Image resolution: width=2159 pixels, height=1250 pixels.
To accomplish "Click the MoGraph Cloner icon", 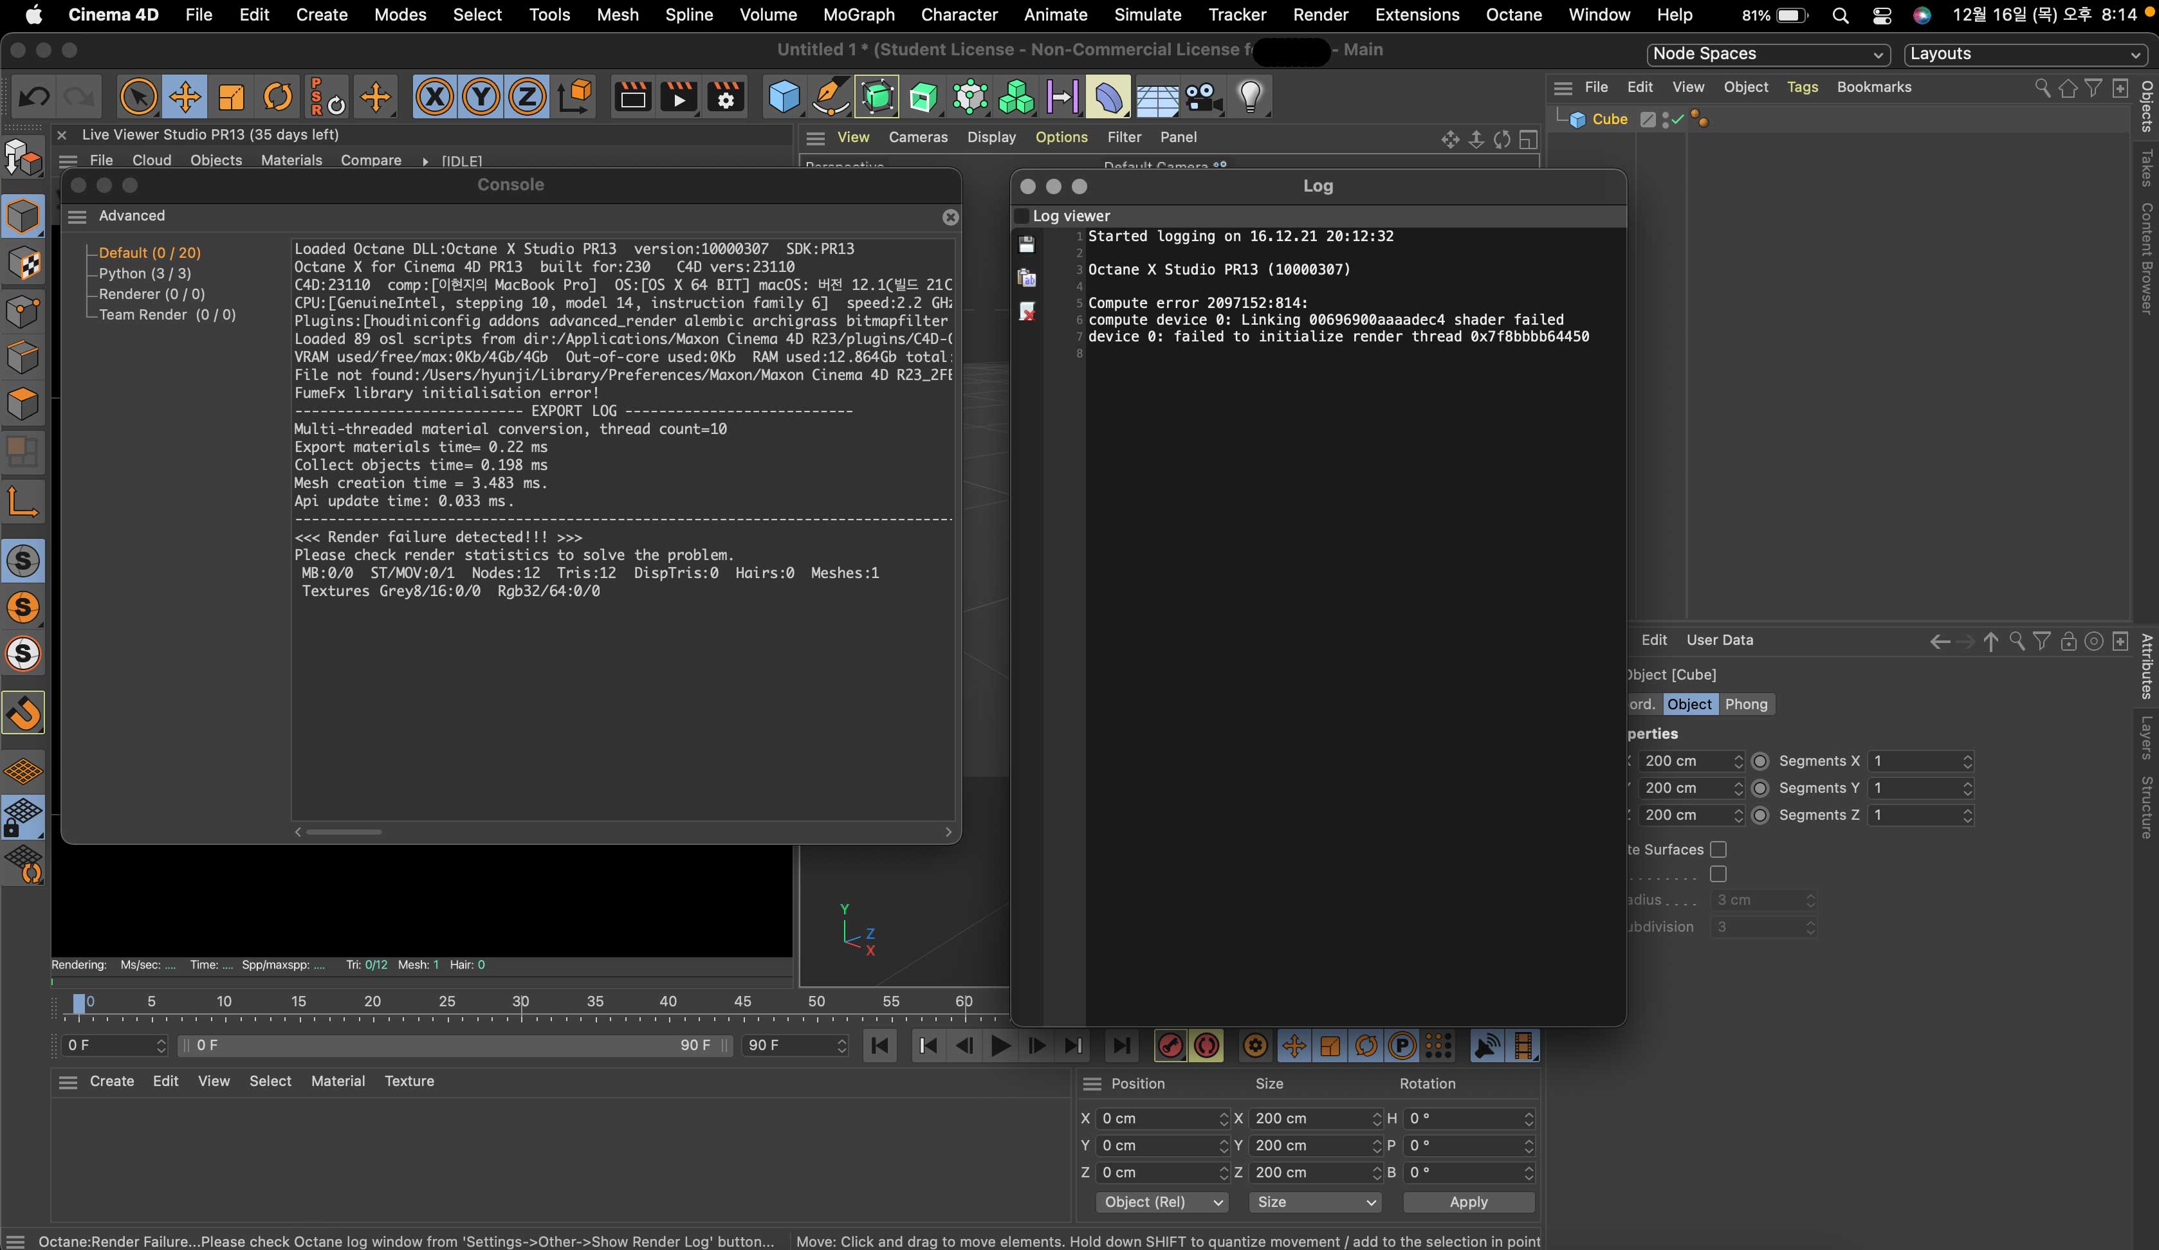I will [1016, 96].
